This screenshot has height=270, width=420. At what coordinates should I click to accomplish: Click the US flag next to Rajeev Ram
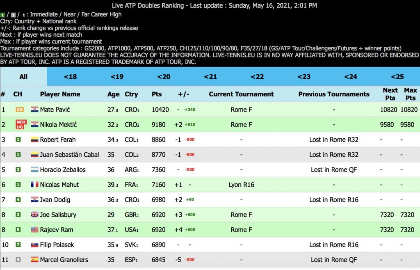tap(34, 230)
